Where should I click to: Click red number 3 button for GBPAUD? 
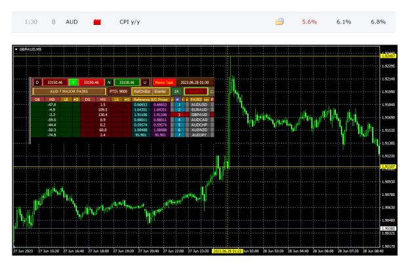pos(179,115)
